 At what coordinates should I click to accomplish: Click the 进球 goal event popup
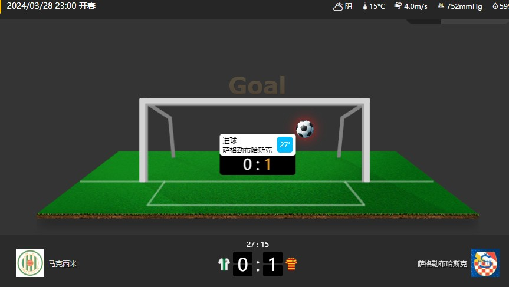pyautogui.click(x=257, y=144)
